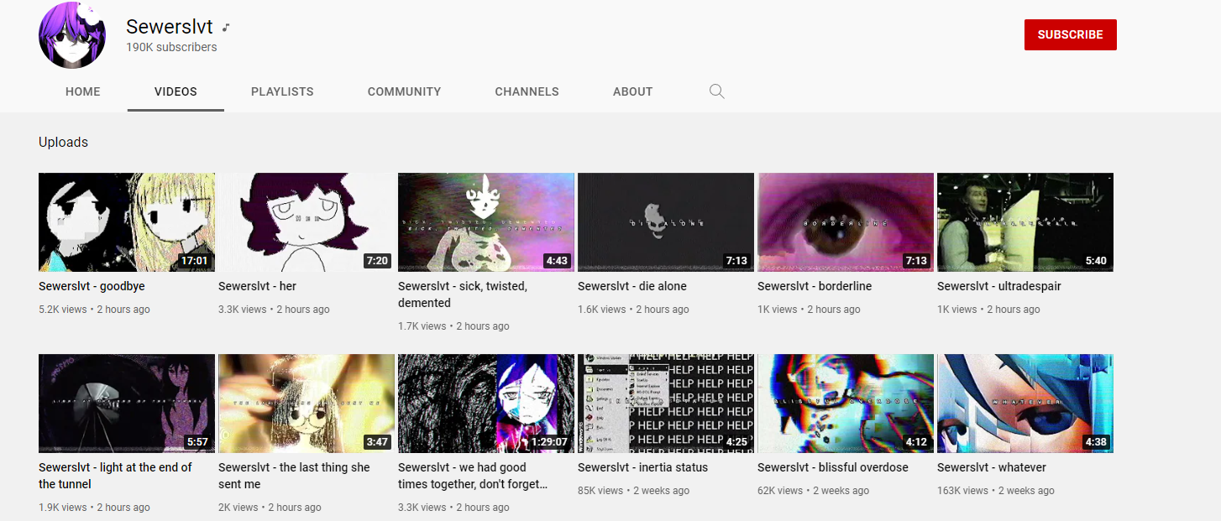Click the 3:47 duration badge
The image size is (1221, 521).
pos(377,442)
